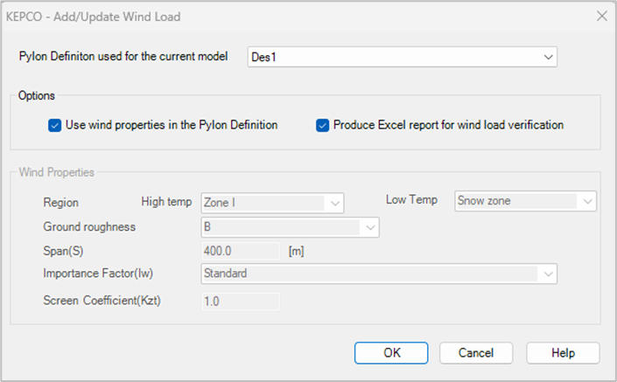
Task: Click the Produce Excel report label text
Action: click(448, 125)
